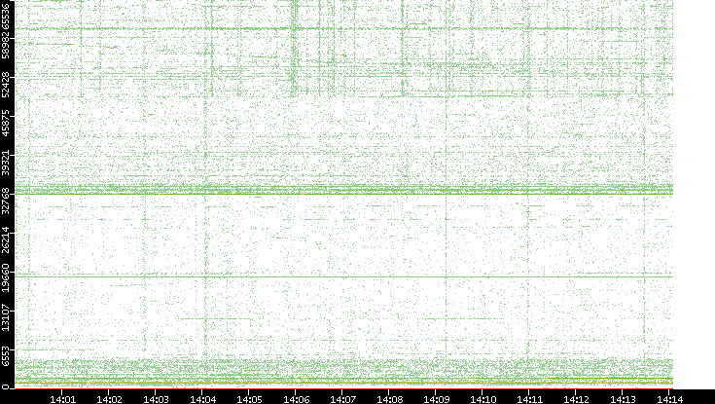715x404 pixels.
Task: Click the 14:13 time axis label
Action: 623,400
